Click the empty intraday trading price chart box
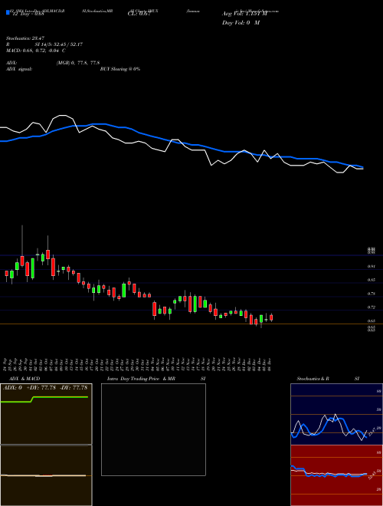 [x=153, y=429]
